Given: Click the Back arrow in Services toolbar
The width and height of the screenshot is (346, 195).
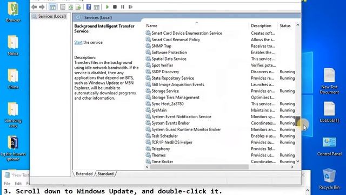Looking at the screenshot, I should 34,7.
